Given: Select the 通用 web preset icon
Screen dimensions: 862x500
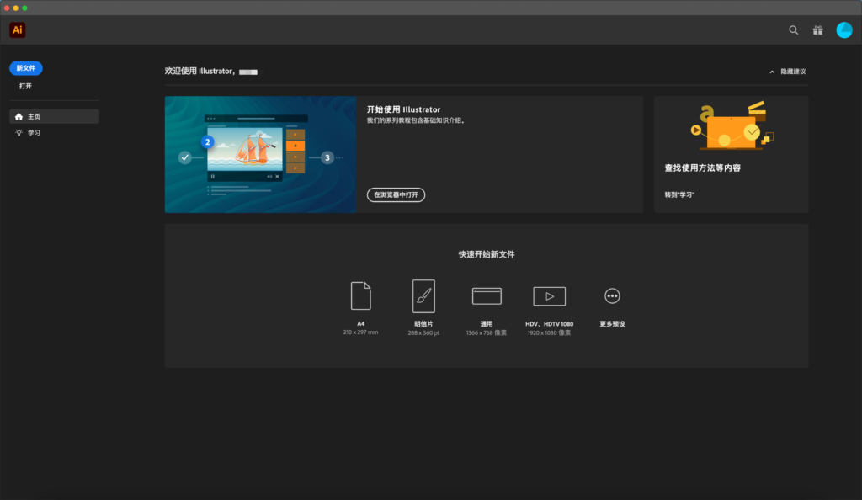Looking at the screenshot, I should [487, 296].
